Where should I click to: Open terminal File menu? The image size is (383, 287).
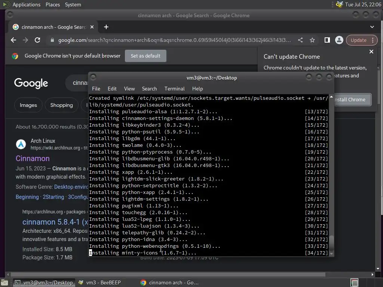coord(96,89)
